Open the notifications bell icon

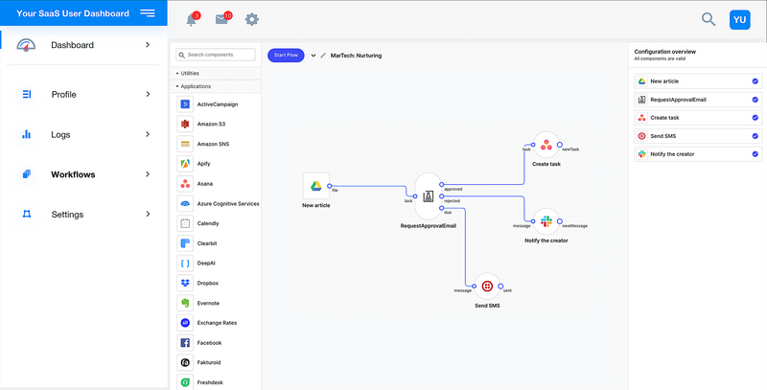tap(191, 20)
